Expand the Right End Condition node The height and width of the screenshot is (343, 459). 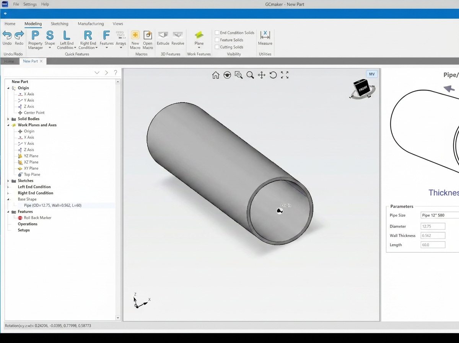[x=8, y=193]
